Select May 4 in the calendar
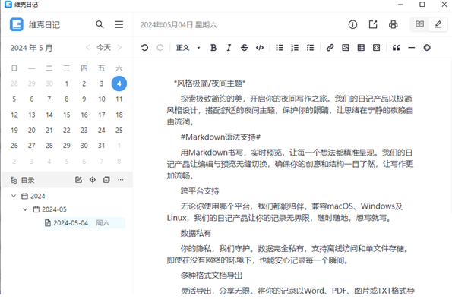The width and height of the screenshot is (452, 299). point(119,83)
